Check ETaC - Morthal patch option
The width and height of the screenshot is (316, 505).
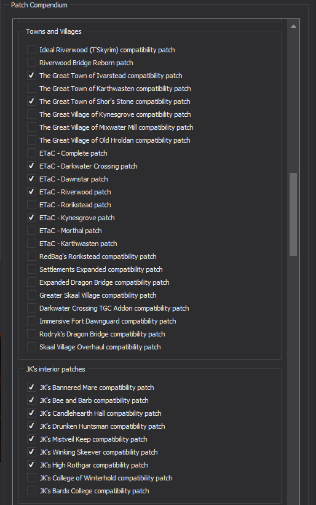pyautogui.click(x=31, y=231)
